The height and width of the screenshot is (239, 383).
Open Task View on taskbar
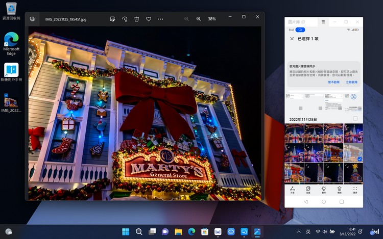152,232
